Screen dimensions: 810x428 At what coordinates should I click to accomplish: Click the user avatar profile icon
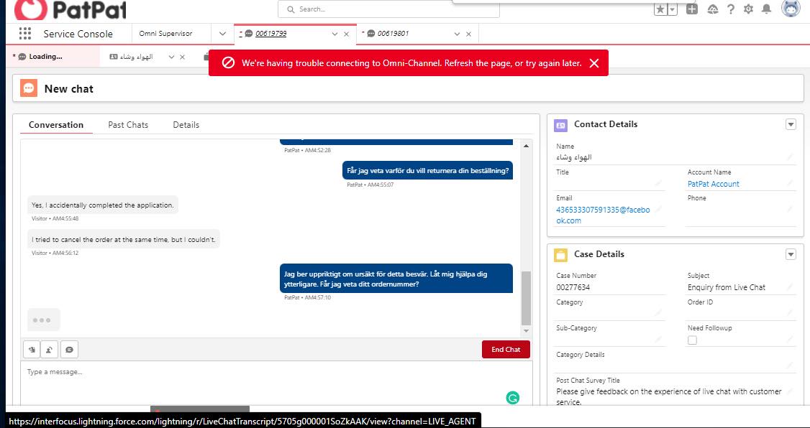pos(790,9)
